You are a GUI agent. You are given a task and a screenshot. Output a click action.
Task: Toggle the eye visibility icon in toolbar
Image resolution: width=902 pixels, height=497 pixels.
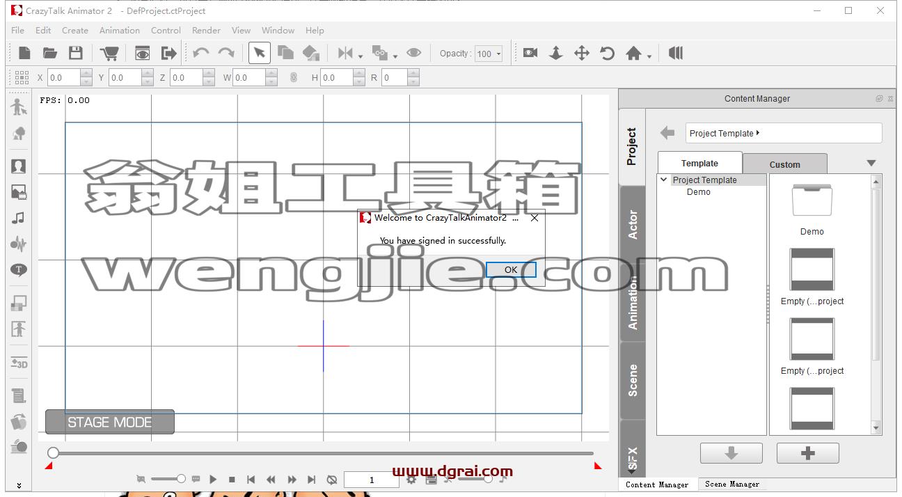point(414,53)
